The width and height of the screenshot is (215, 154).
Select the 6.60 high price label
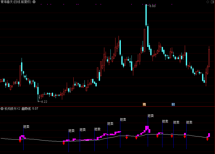[x=152, y=6]
